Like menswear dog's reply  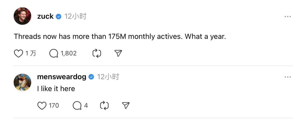(x=42, y=106)
